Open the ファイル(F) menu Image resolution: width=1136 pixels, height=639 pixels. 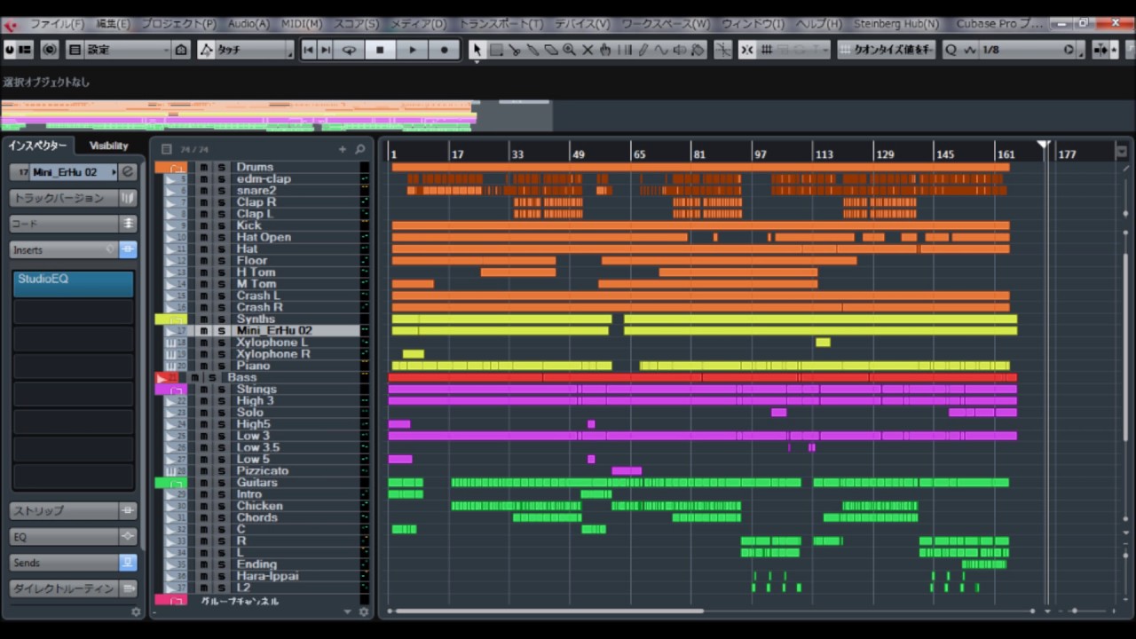tap(58, 24)
